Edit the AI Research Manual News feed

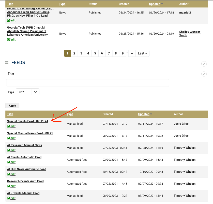point(11,150)
